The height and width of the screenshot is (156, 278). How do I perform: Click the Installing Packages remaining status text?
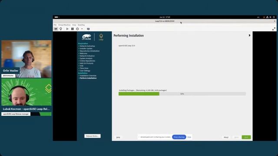coord(143,90)
